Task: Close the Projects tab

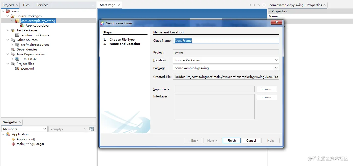Action: click(17, 5)
